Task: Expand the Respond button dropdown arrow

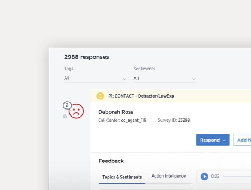Action: [x=224, y=140]
